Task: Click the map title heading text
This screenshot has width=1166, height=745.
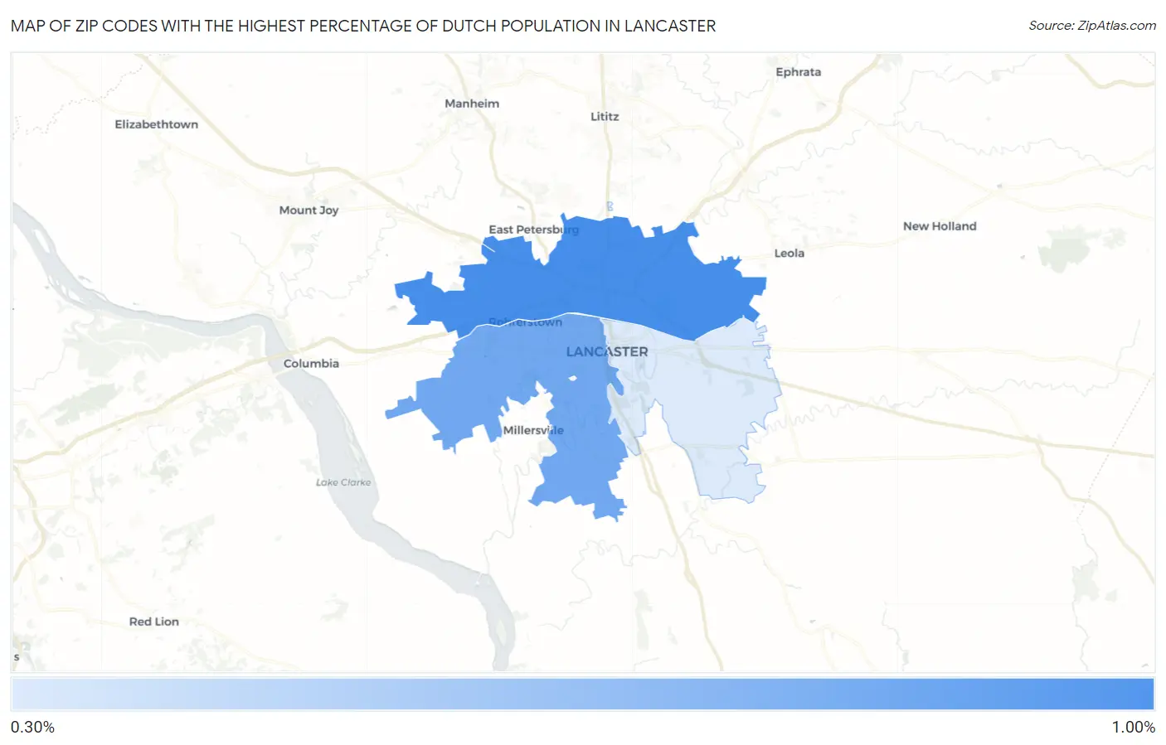Action: point(363,26)
